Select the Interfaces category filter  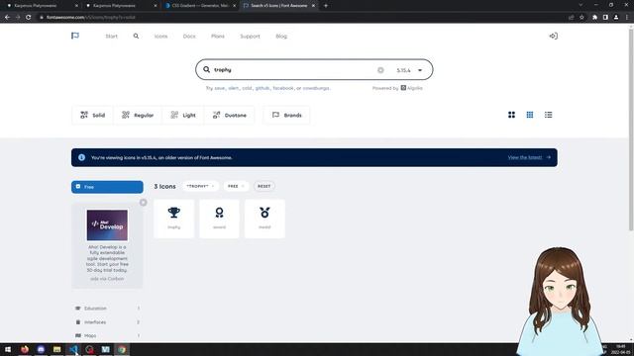[x=107, y=322]
